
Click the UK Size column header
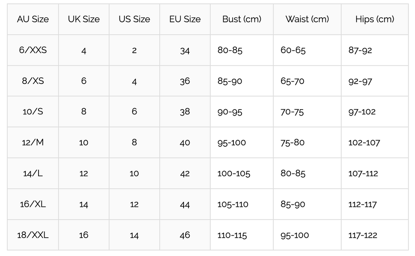tap(83, 19)
